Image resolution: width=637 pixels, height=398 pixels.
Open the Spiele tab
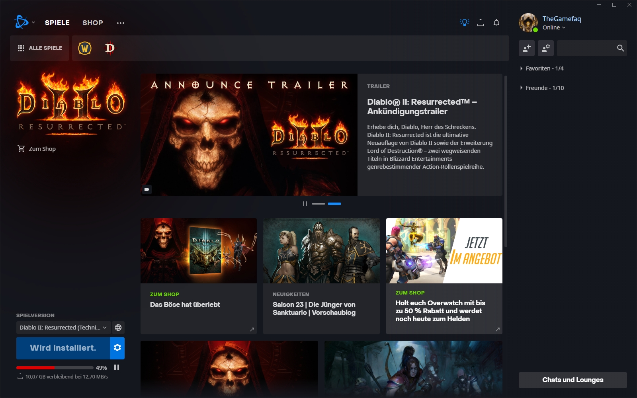point(57,23)
